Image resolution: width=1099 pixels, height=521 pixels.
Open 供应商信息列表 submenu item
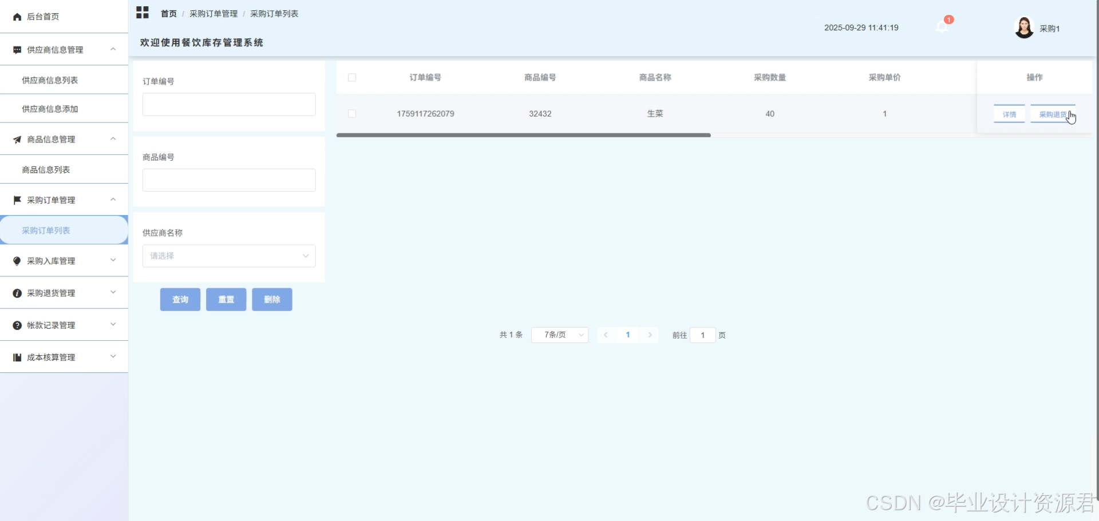64,80
